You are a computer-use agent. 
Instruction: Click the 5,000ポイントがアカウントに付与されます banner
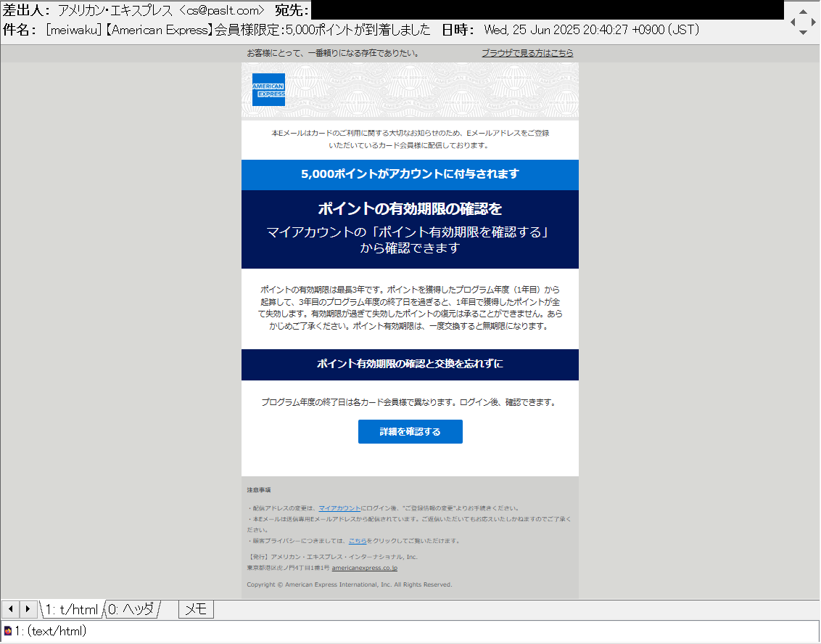(x=410, y=174)
